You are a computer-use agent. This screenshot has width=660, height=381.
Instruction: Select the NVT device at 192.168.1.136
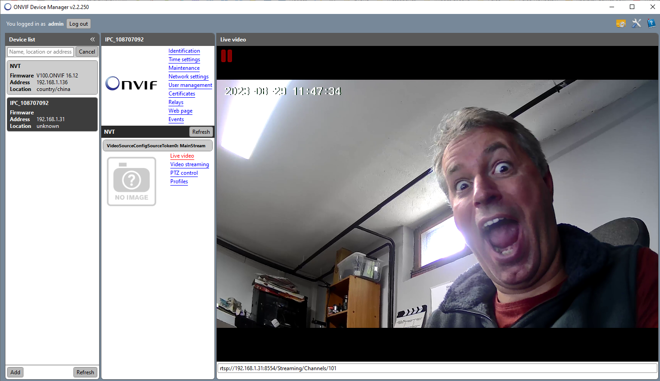coord(52,77)
